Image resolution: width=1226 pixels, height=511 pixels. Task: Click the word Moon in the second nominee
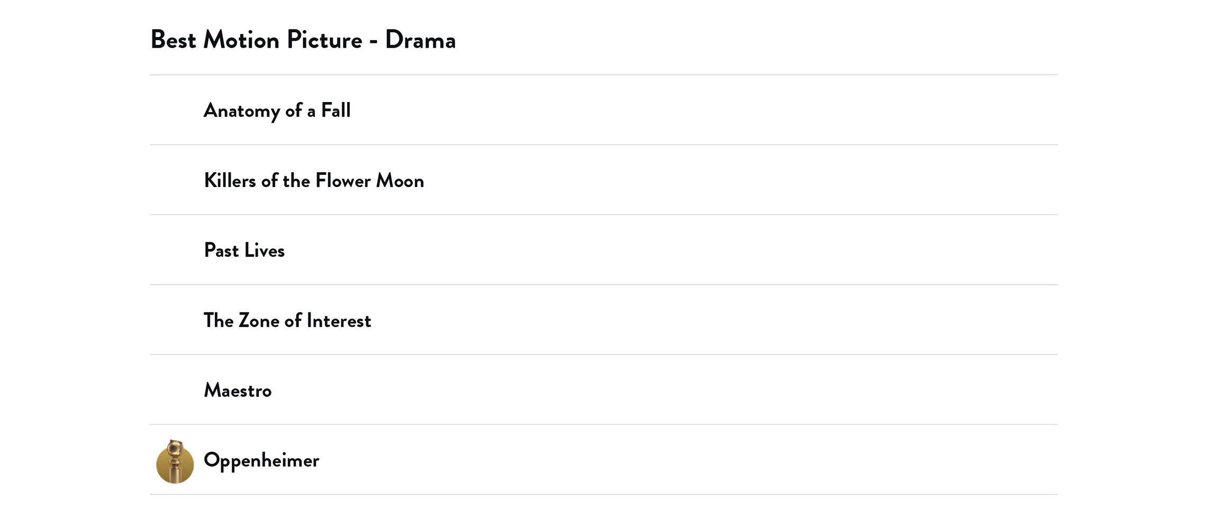click(400, 181)
